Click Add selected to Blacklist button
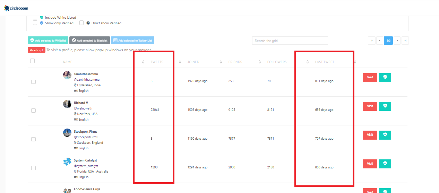The image size is (439, 193). tap(89, 41)
